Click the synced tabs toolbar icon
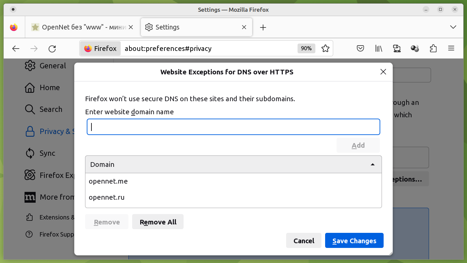This screenshot has width=467, height=263. pyautogui.click(x=397, y=49)
